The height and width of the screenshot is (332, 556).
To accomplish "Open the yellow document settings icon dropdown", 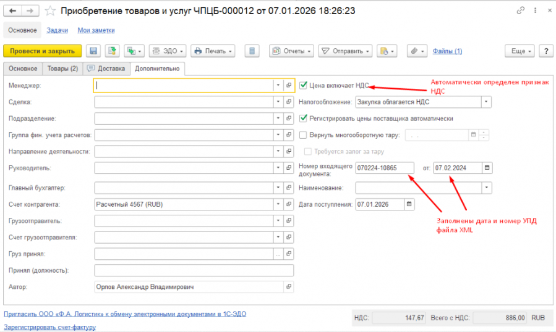I will click(387, 51).
